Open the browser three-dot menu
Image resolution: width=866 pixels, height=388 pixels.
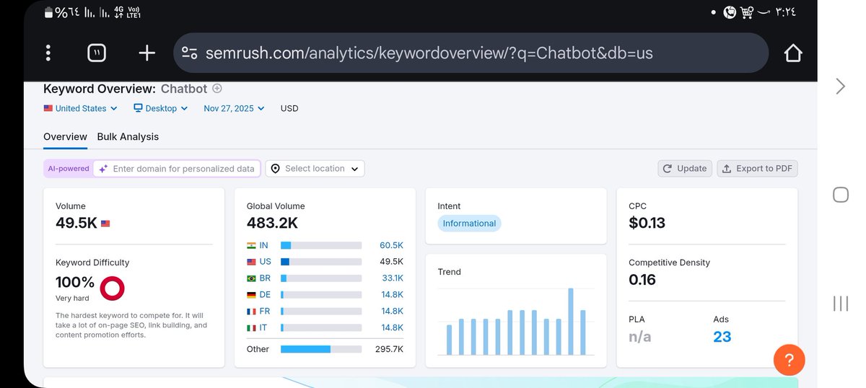point(48,53)
